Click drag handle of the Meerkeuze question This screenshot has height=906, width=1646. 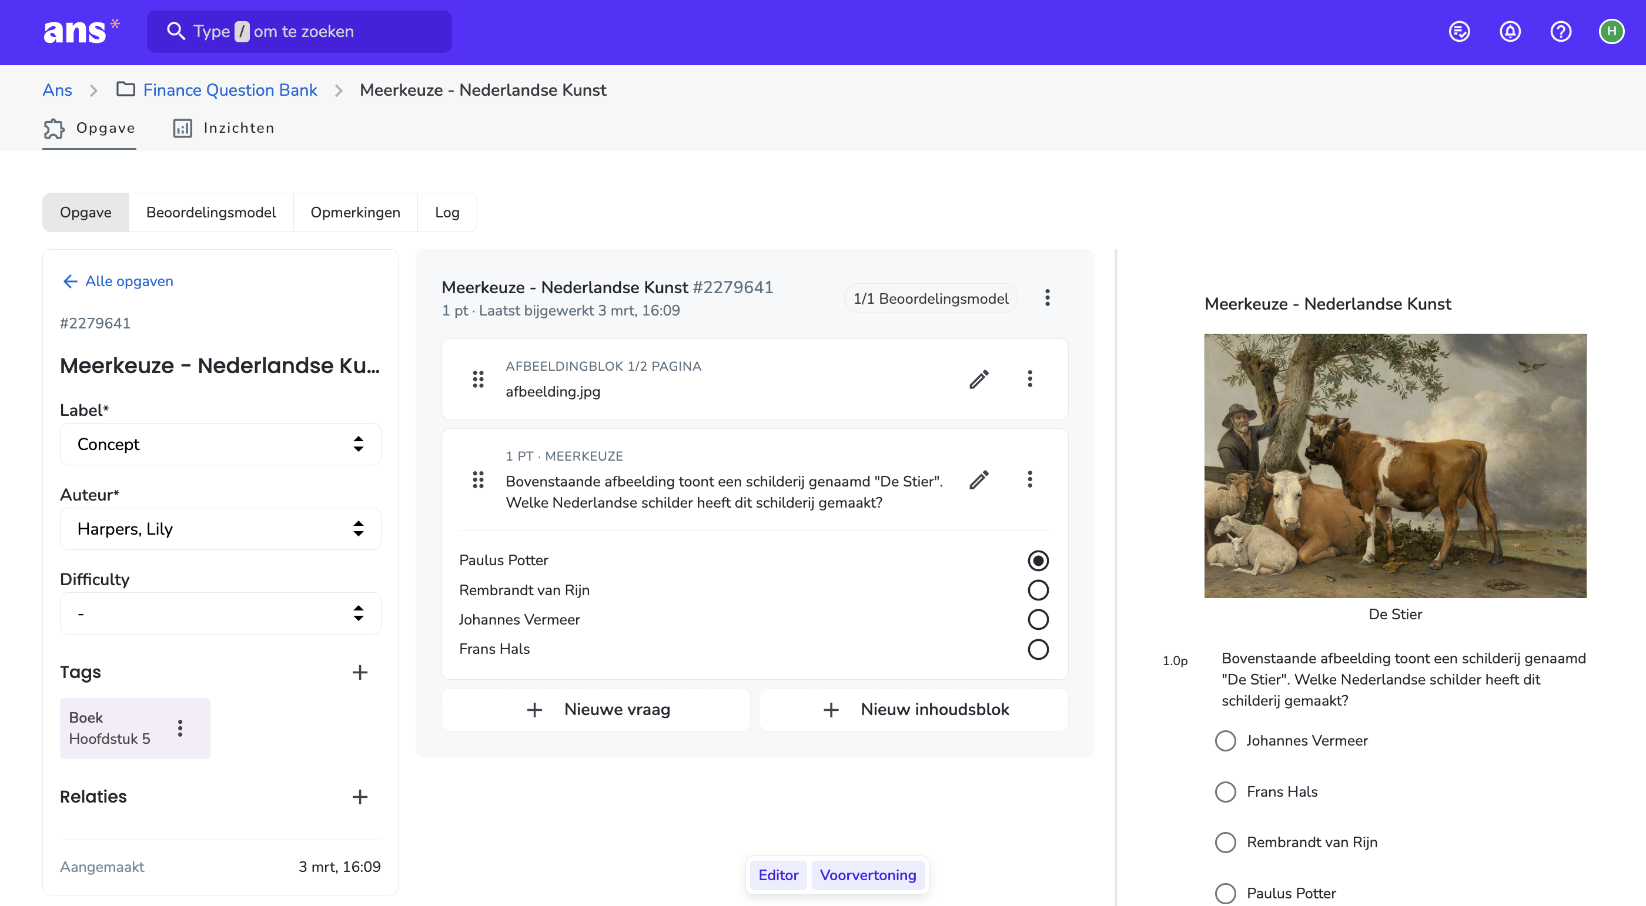[478, 480]
